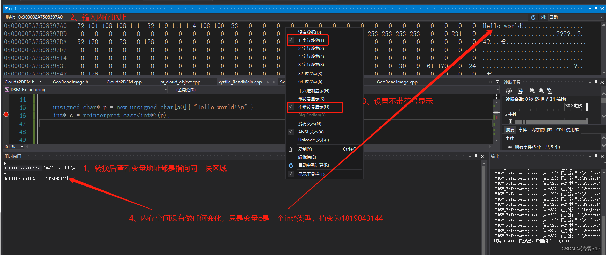Switch to GeoReadImage.h tab

70,82
